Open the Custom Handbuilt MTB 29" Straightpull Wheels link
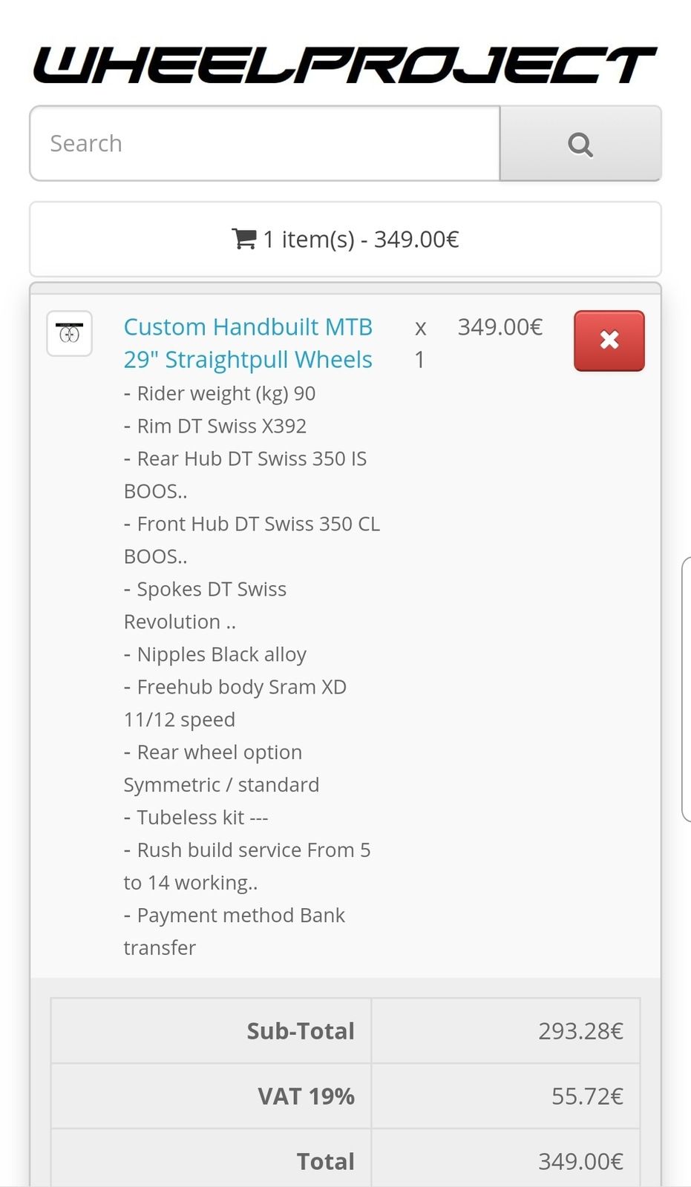 [248, 343]
